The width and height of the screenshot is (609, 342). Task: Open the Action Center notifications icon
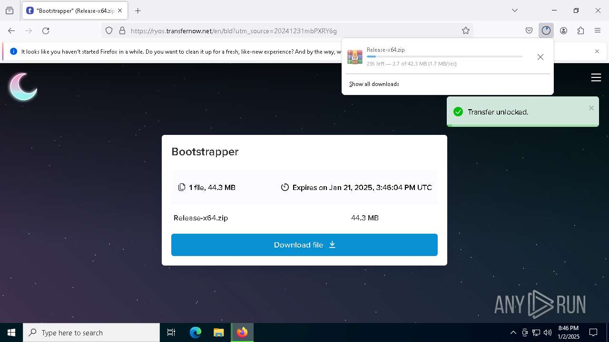coord(593,332)
